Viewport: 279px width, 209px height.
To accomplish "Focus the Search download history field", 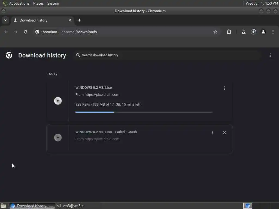I will (x=167, y=55).
